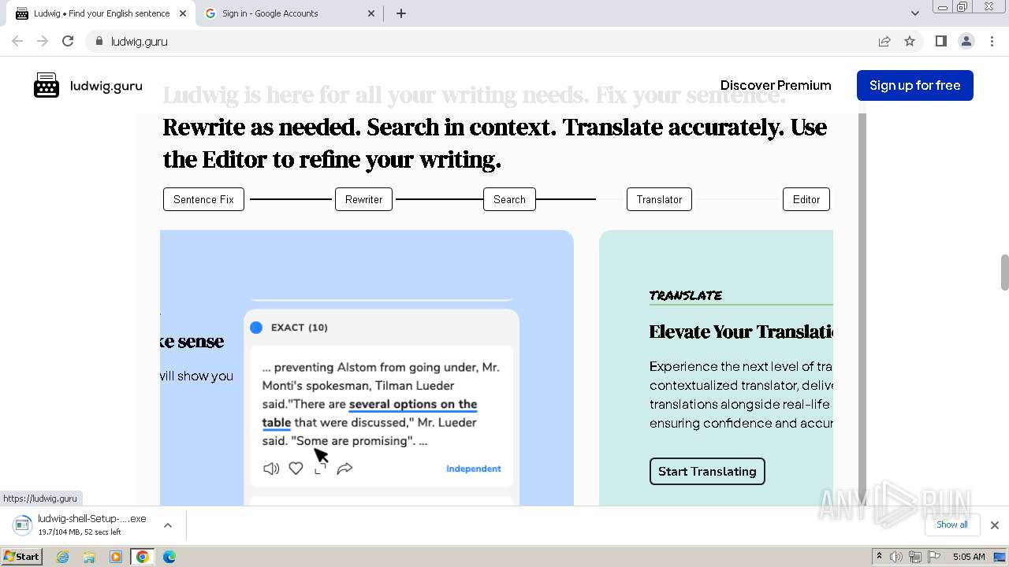Screen dimensions: 1009x567
Task: Open the network tray icon
Action: 915,557
